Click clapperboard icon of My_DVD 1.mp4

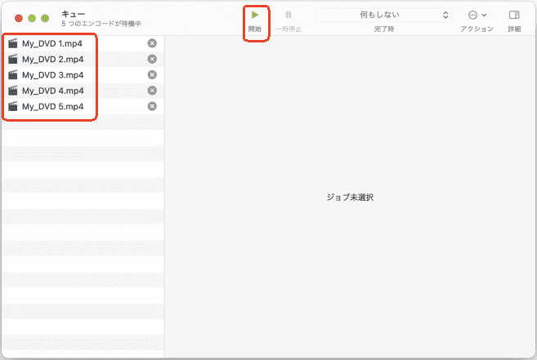13,43
